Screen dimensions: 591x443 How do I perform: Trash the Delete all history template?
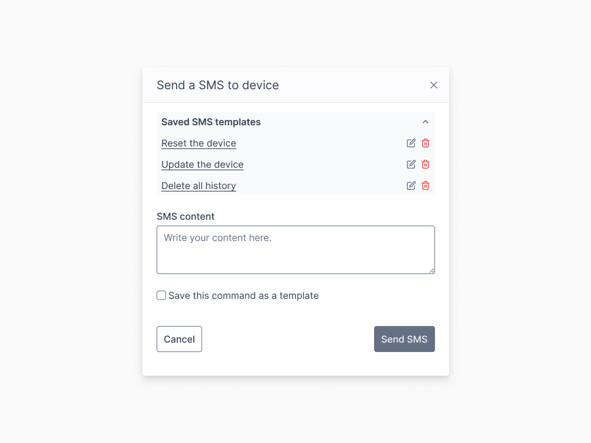coord(426,185)
